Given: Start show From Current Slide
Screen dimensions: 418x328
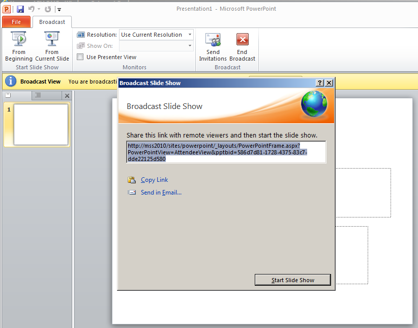Looking at the screenshot, I should coord(52,46).
